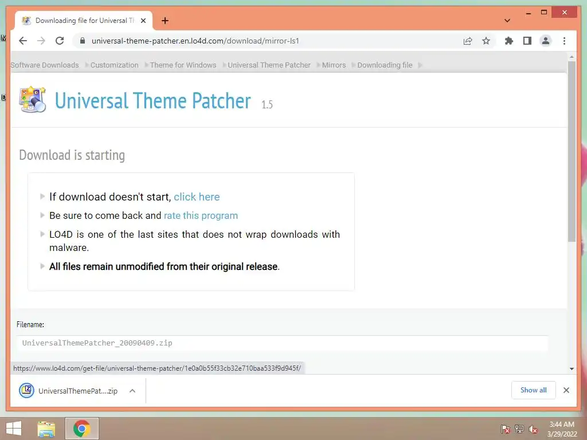This screenshot has width=587, height=440.
Task: Open the Software Downloads breadcrumb
Action: [x=45, y=65]
